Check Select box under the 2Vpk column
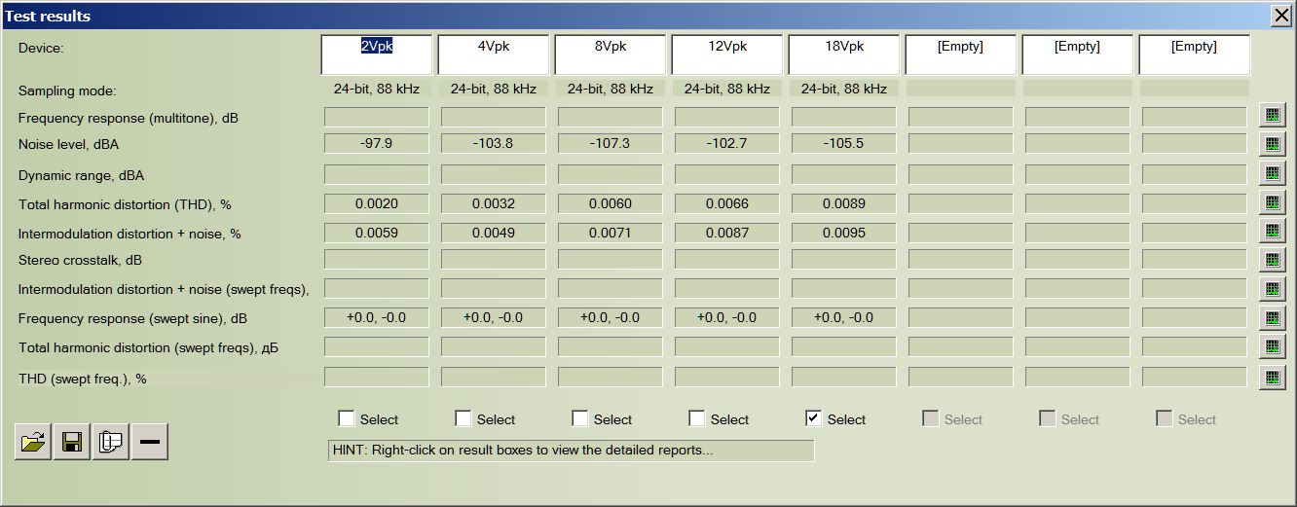The height and width of the screenshot is (507, 1297). (347, 418)
